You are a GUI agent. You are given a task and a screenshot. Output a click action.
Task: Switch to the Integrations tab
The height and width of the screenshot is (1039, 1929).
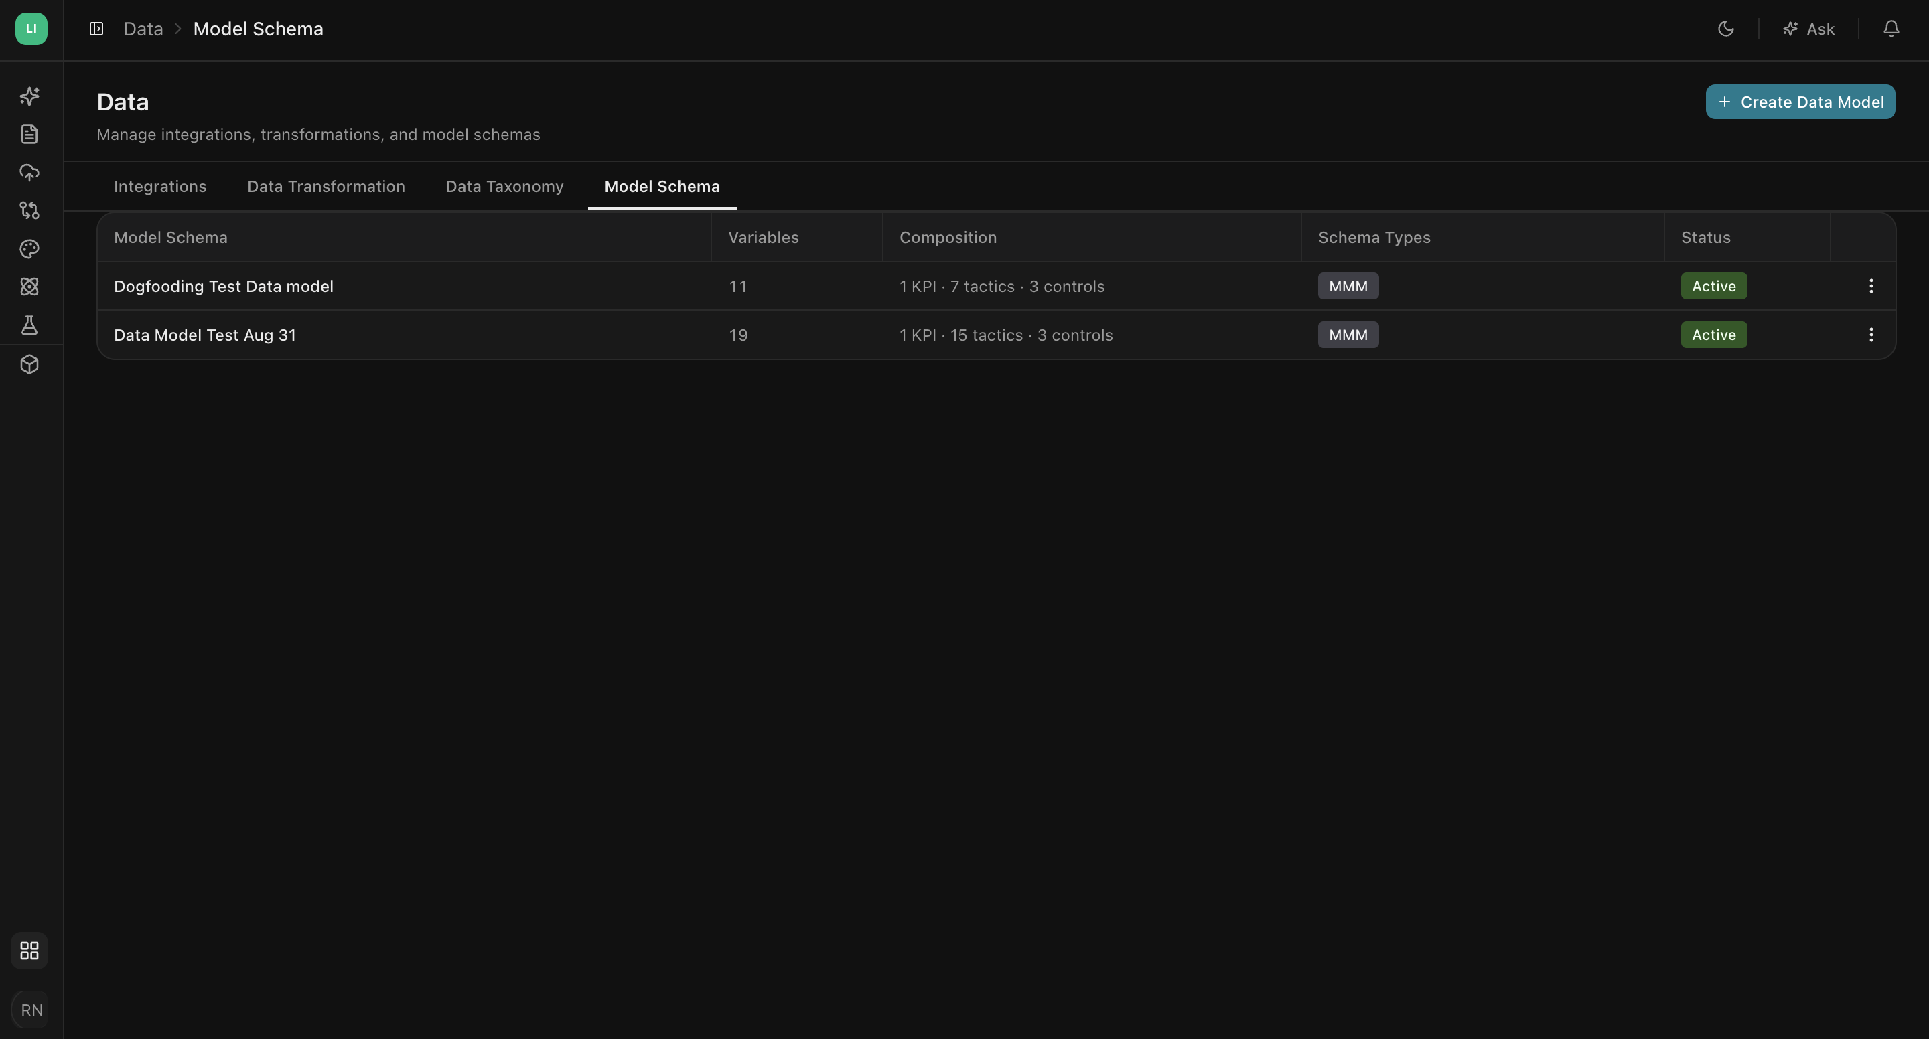point(160,186)
